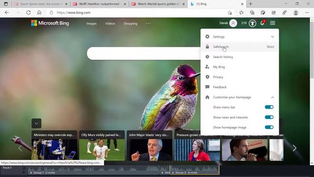Image resolution: width=314 pixels, height=177 pixels.
Task: Click the Bing search box
Action: click(144, 54)
